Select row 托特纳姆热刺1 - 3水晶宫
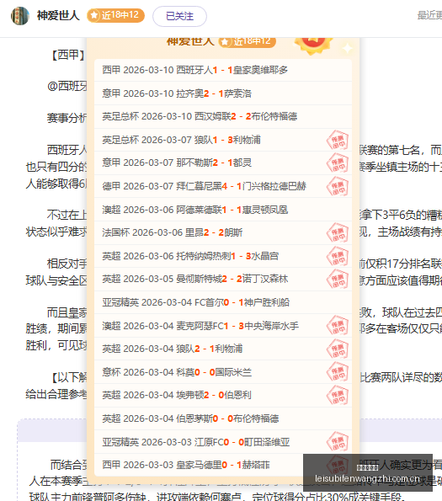Screen dimensions: 442x501 point(223,256)
